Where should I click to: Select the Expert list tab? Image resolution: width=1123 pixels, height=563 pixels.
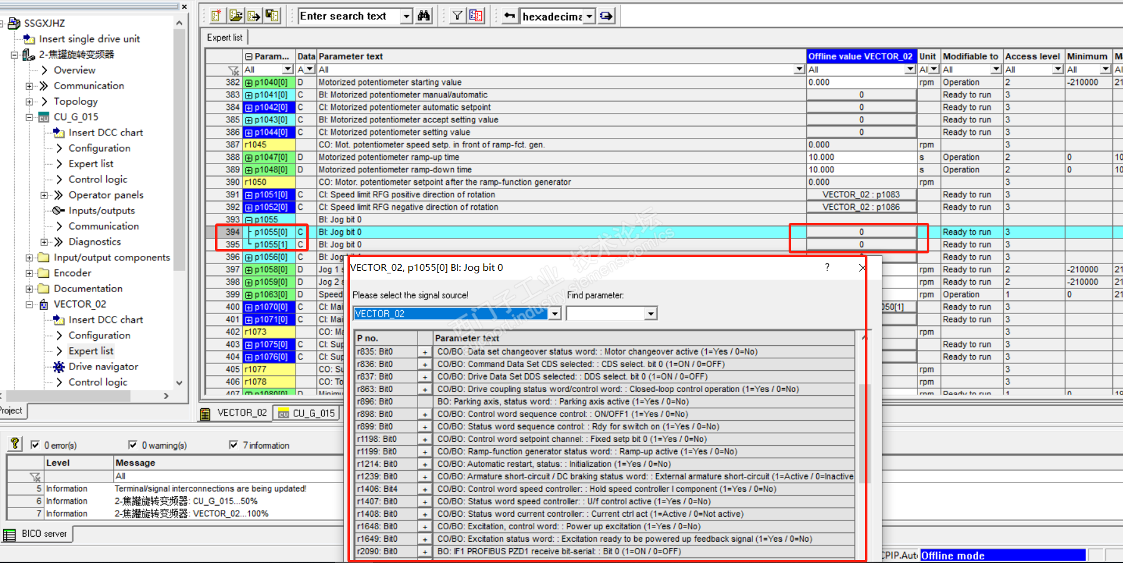224,37
